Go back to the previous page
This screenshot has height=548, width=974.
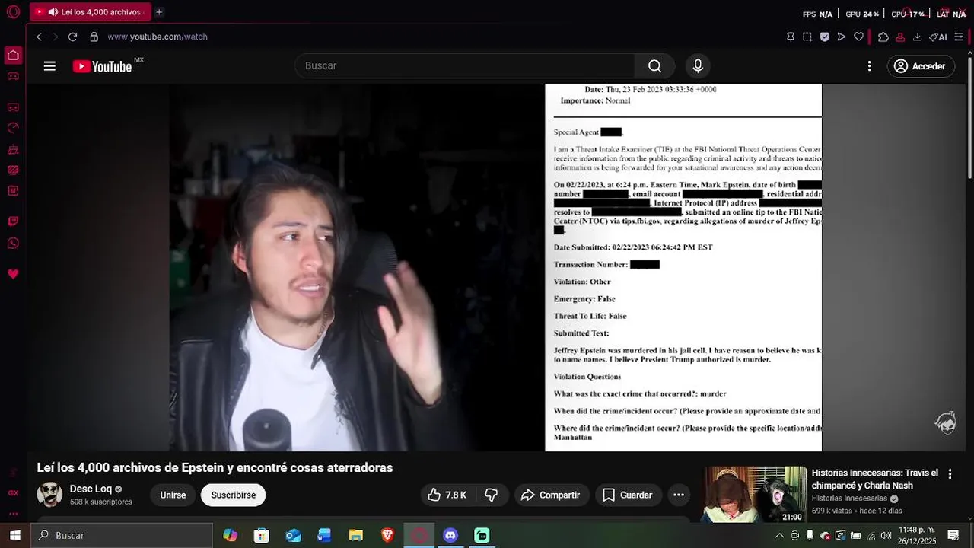click(40, 37)
